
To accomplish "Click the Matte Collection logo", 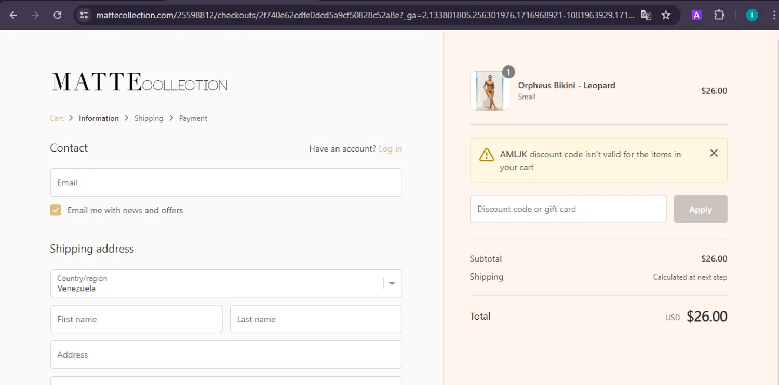I will 139,82.
